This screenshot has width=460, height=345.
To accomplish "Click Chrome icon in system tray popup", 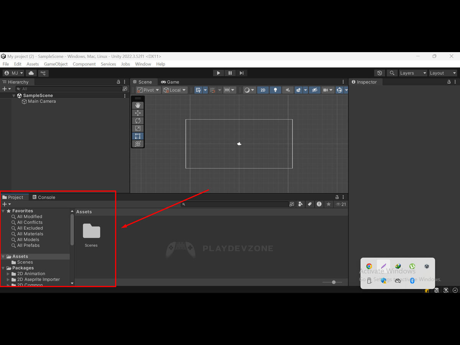I will coord(369,266).
